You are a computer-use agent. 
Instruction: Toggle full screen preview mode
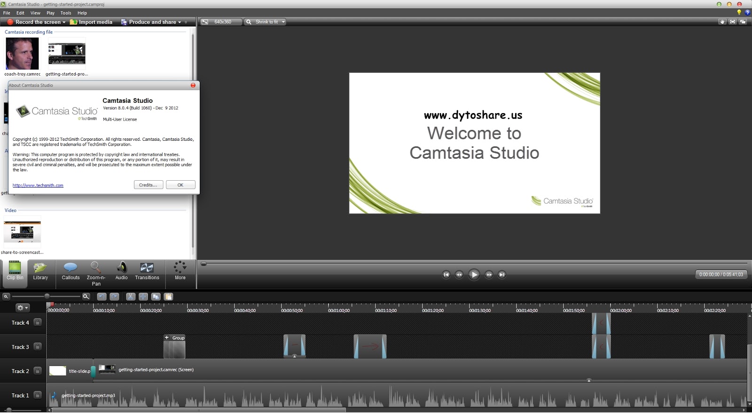click(732, 22)
